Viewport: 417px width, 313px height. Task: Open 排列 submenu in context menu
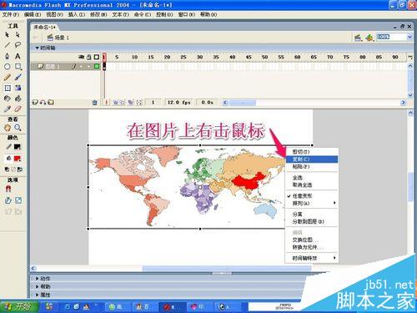click(x=312, y=204)
